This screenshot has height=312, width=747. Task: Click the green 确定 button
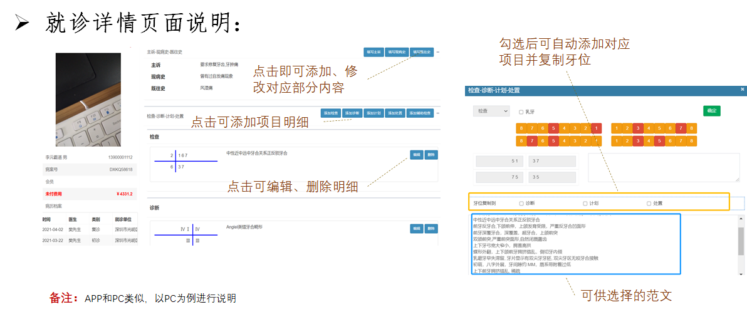(712, 110)
